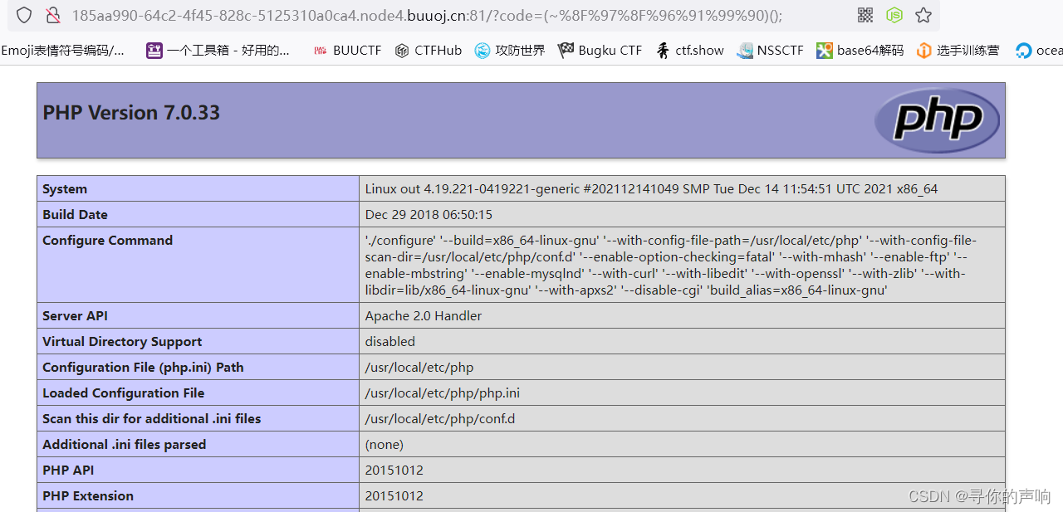This screenshot has width=1063, height=512.
Task: Click the Build Date label
Action: [x=75, y=215]
